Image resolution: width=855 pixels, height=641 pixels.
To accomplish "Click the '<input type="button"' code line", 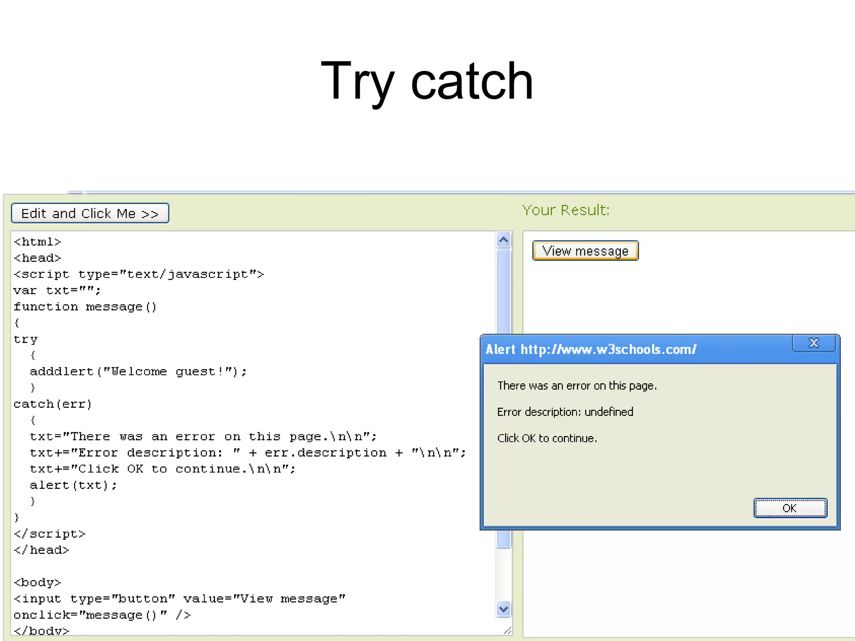I will [x=180, y=598].
